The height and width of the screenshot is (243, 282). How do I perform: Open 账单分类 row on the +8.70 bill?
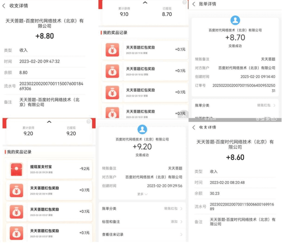235,105
